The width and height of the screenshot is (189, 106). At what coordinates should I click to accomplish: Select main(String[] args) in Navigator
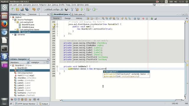[x=26, y=75]
